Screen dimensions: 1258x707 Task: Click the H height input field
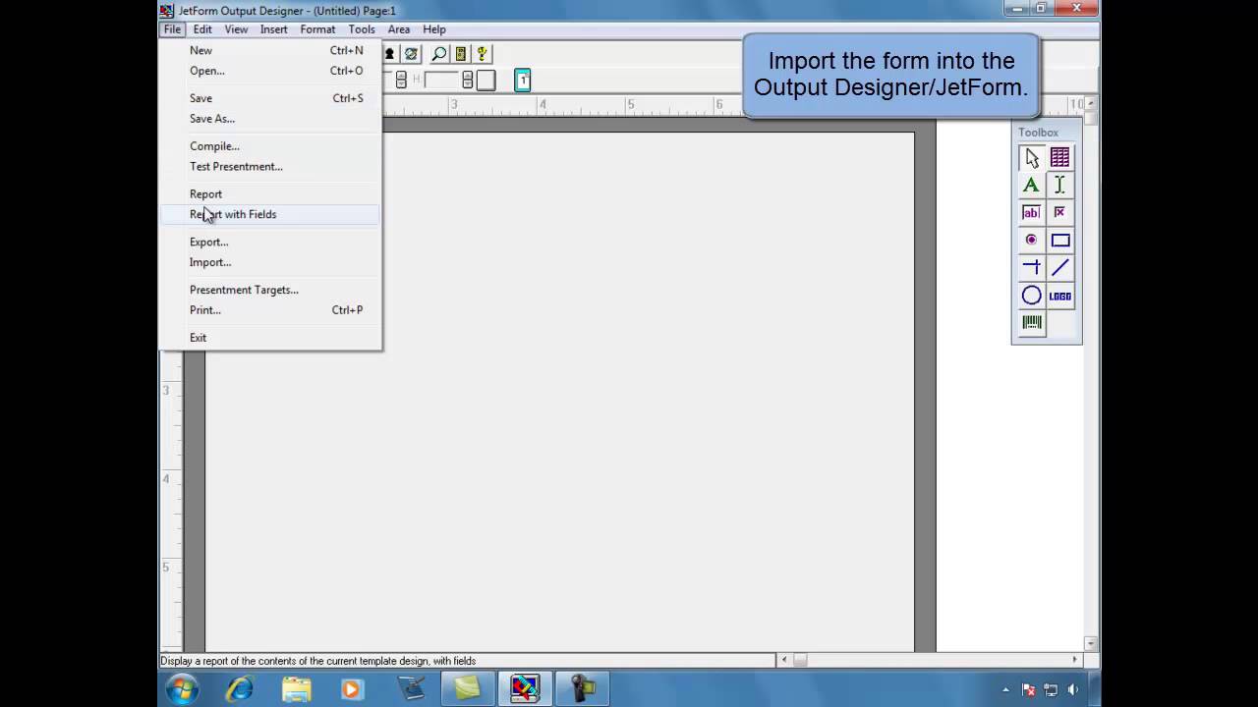click(x=441, y=81)
